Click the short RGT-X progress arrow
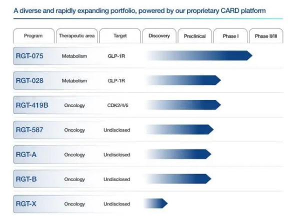The height and width of the screenshot is (220, 304). pyautogui.click(x=157, y=204)
